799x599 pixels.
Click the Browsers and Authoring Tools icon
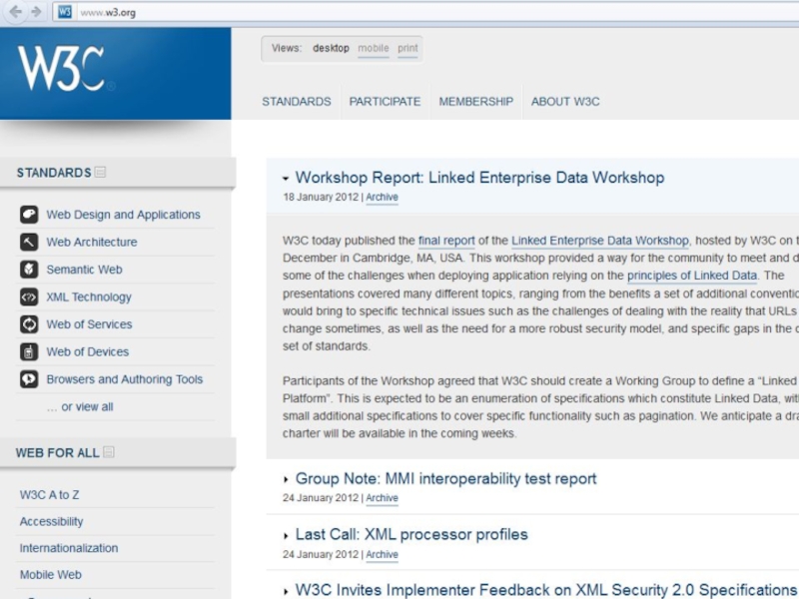click(29, 379)
